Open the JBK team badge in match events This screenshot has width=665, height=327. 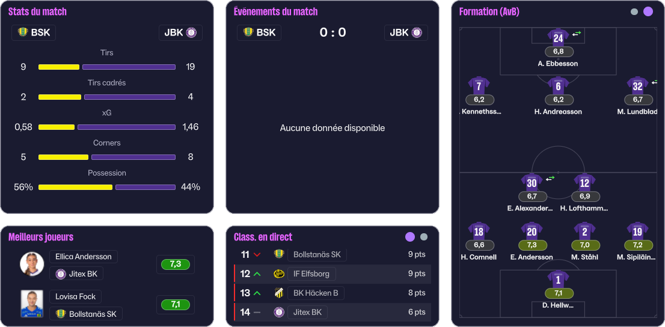point(406,32)
